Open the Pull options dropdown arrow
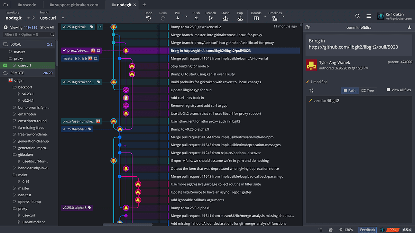Viewport: 415px width, 233px height. 186,16
